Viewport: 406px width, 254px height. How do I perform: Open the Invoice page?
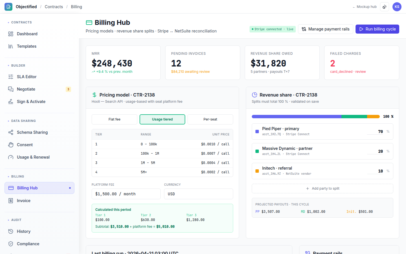tap(39, 201)
